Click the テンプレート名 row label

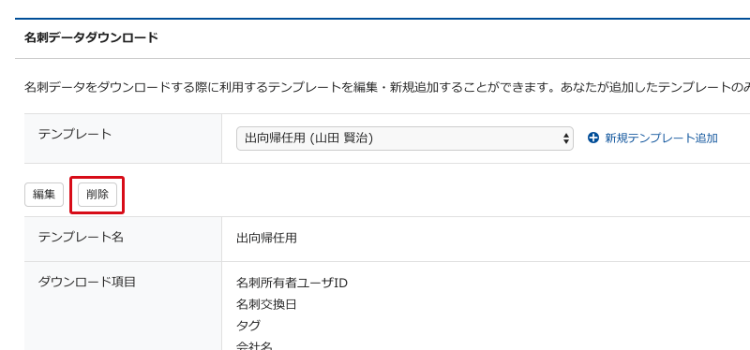click(x=81, y=237)
